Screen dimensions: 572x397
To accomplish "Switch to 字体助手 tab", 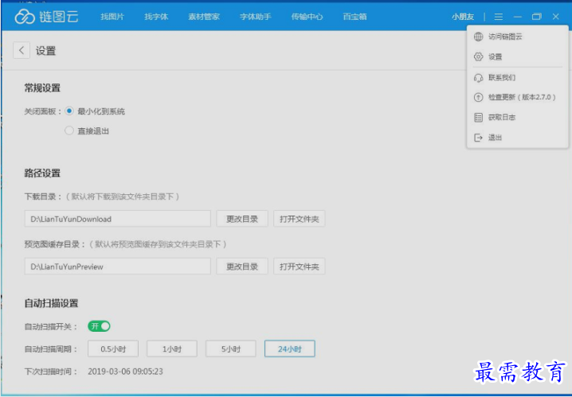I will [x=256, y=17].
